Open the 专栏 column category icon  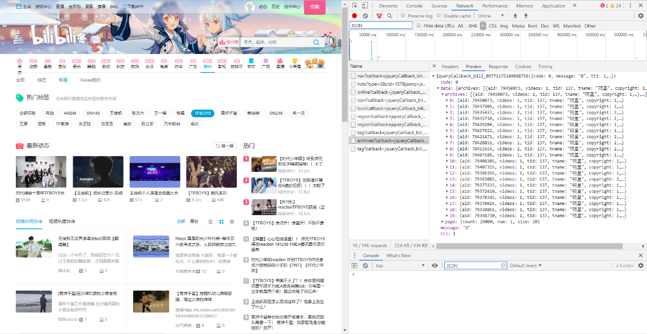coord(251,63)
